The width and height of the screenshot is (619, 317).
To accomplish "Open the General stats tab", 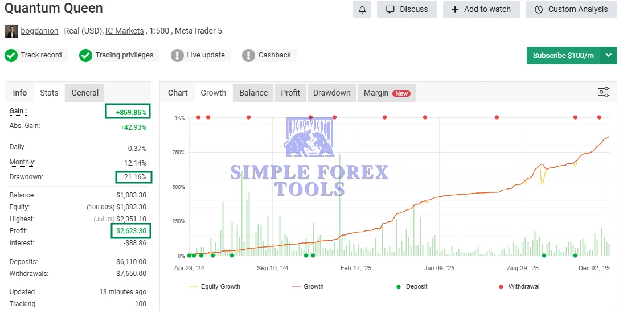I will coord(85,93).
